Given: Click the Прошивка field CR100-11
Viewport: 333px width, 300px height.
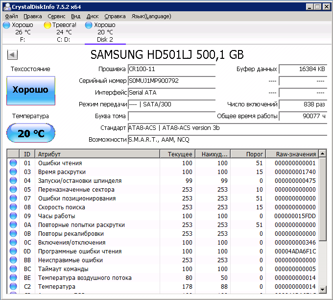Looking at the screenshot, I should pyautogui.click(x=171, y=69).
